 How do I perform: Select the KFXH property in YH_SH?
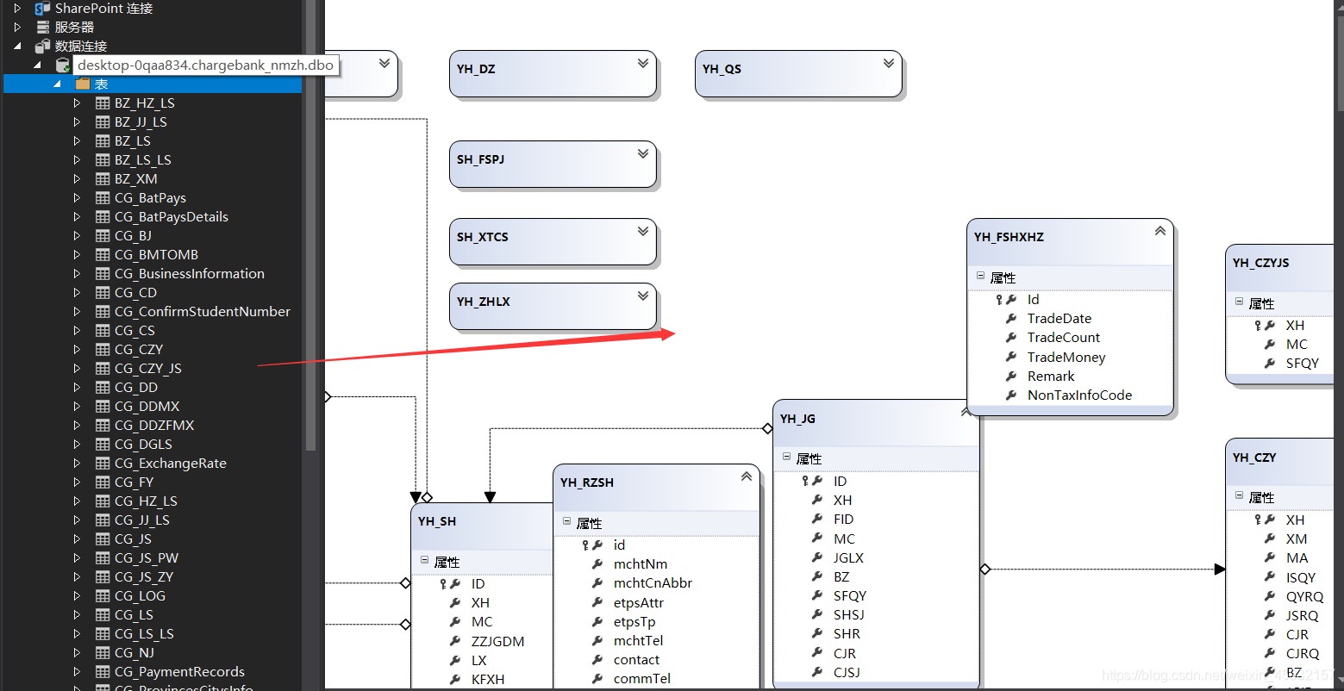pos(488,680)
